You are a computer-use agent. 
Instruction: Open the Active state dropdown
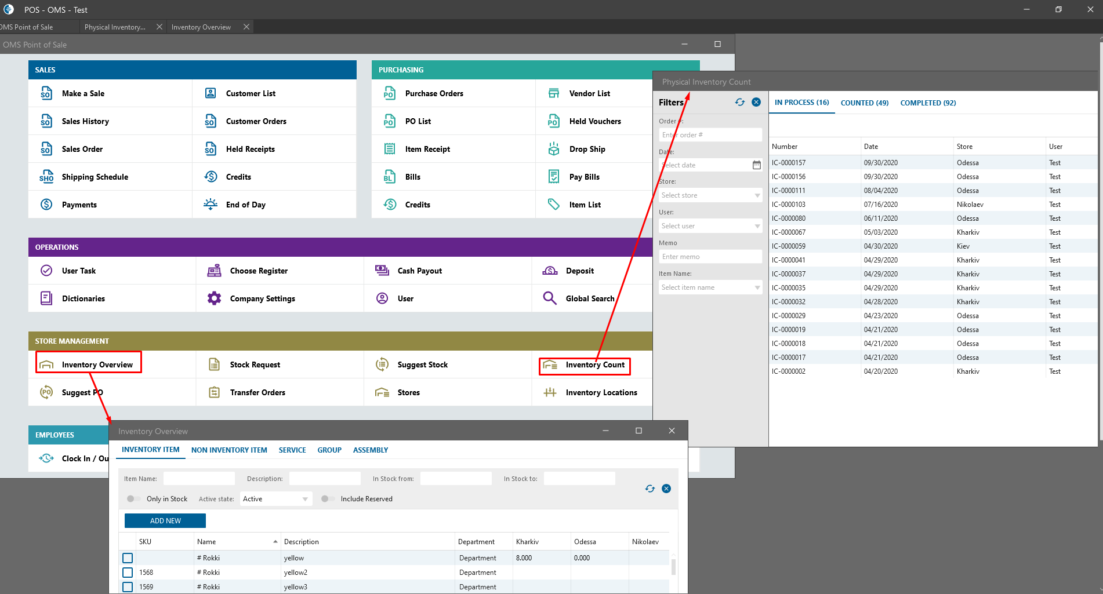coord(276,499)
